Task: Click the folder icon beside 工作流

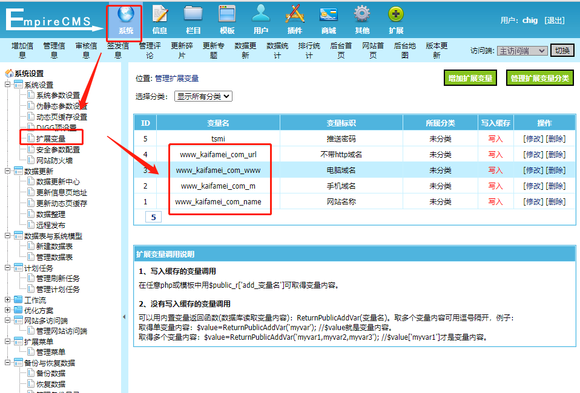Action: pyautogui.click(x=18, y=299)
